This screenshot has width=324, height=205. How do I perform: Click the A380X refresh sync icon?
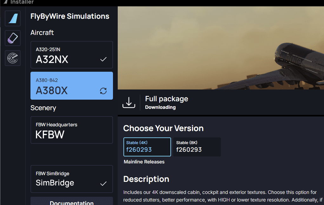coord(103,91)
